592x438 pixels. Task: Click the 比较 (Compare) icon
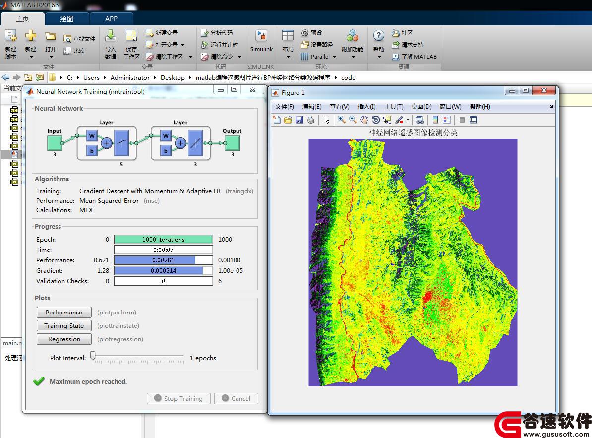pos(67,51)
